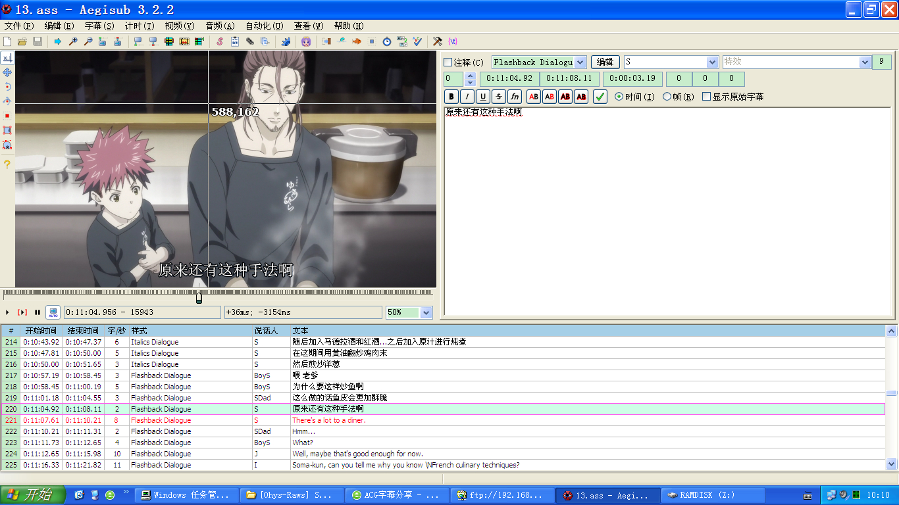
Task: Enable 显示原始字幕 checkbox
Action: pos(706,97)
